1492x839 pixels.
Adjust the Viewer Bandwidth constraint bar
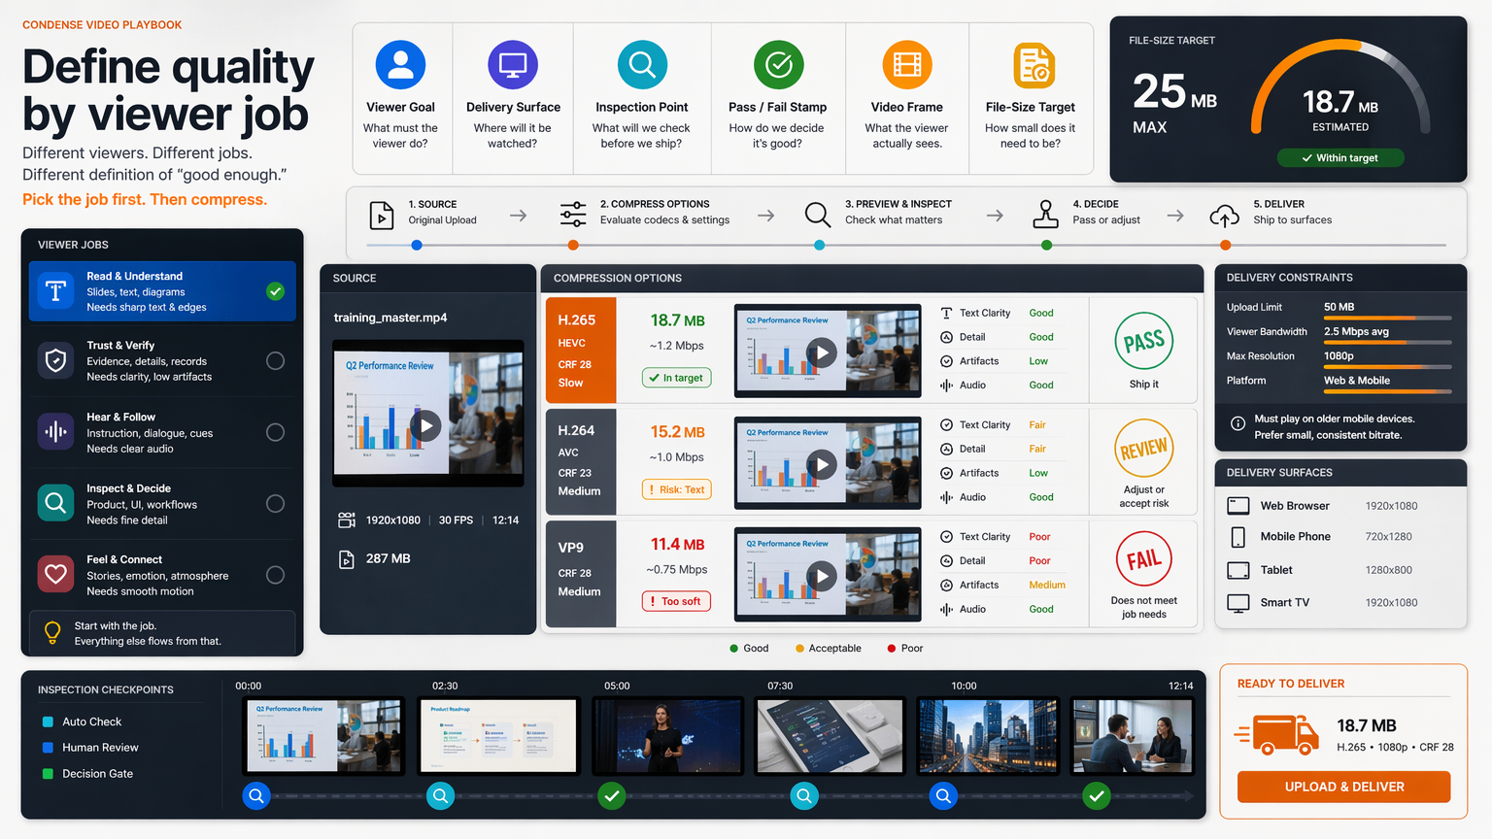[1387, 342]
